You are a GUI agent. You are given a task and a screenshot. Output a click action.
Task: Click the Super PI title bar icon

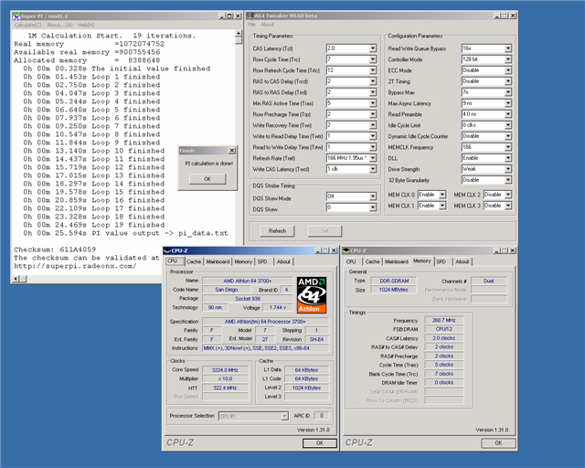pos(16,16)
